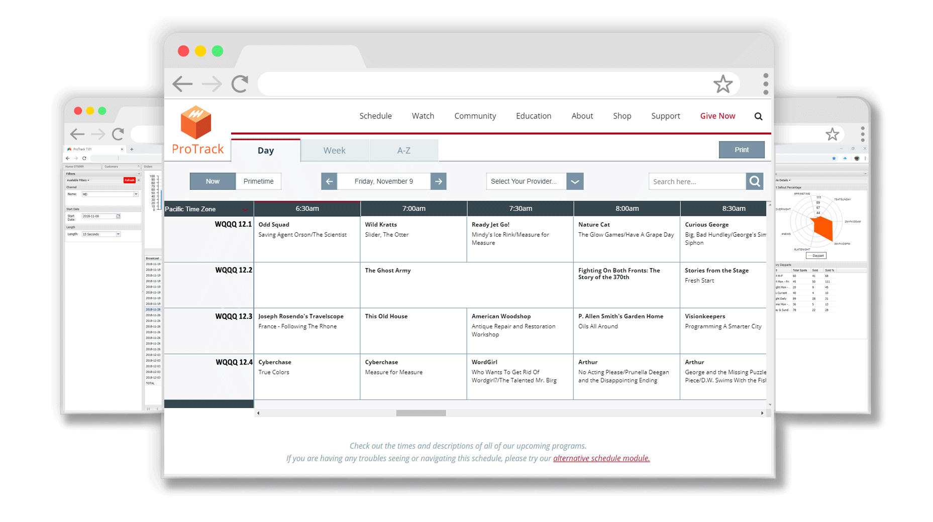
Task: Click the red Refresh button in left window
Action: click(130, 180)
